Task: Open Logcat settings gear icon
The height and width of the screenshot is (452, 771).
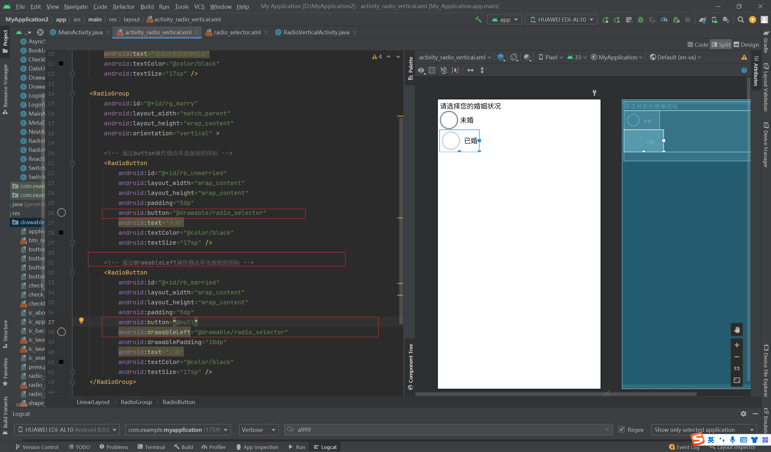Action: coord(744,414)
